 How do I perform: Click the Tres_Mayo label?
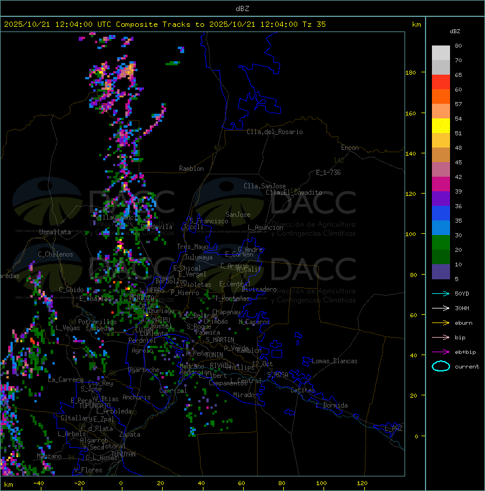tap(192, 247)
